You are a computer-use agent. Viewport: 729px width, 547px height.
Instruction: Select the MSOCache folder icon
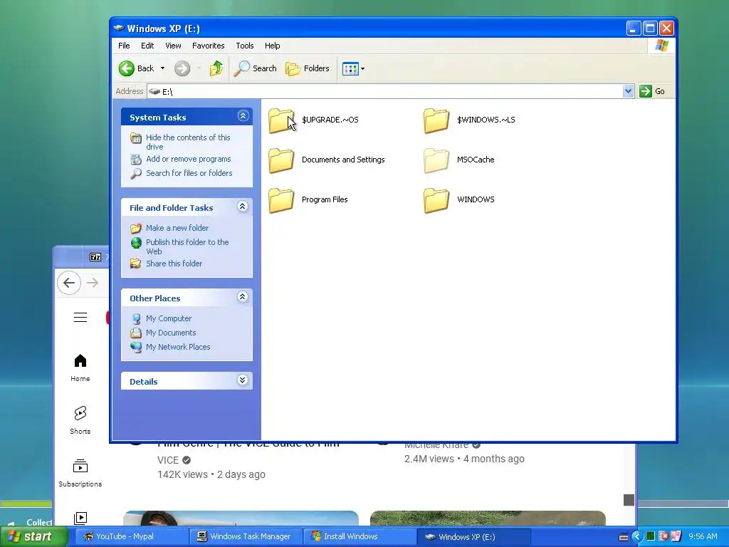(436, 160)
